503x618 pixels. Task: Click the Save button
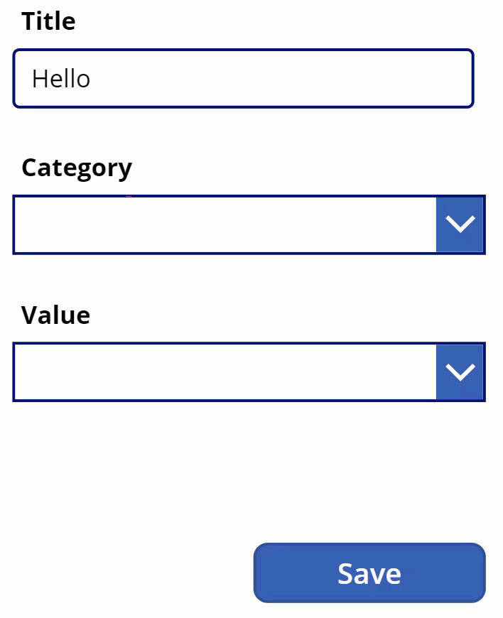[368, 573]
